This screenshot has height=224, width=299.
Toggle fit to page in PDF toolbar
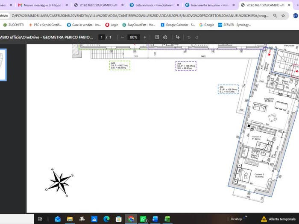click(157, 37)
